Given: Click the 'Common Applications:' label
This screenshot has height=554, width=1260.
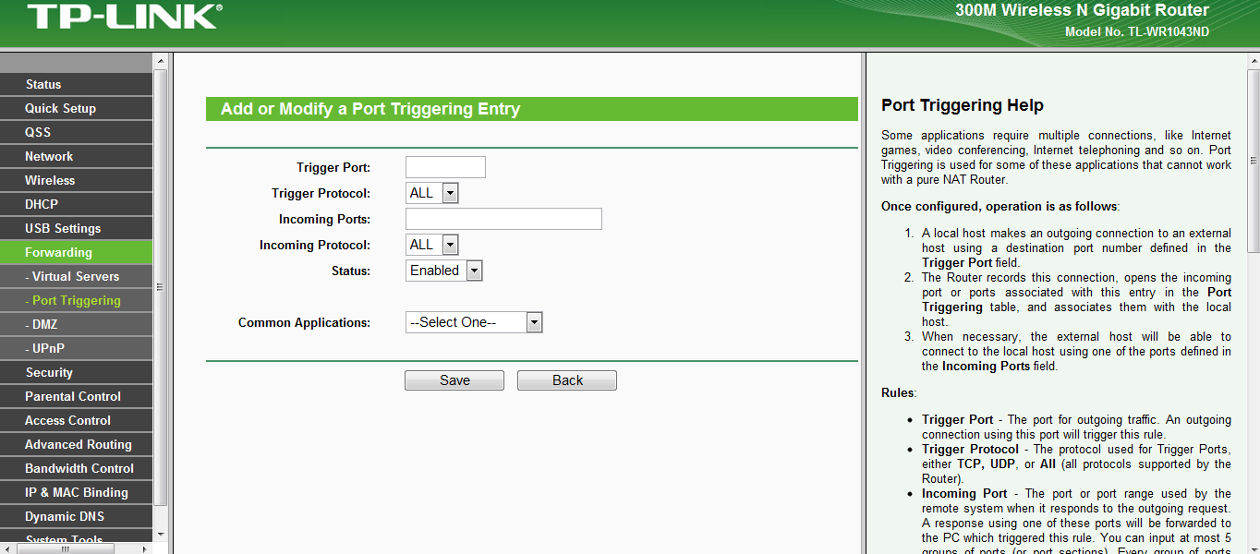Looking at the screenshot, I should pos(304,322).
